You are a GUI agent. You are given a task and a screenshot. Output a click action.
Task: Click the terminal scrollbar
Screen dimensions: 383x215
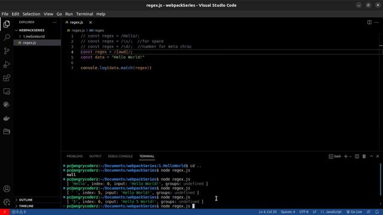tap(381, 179)
